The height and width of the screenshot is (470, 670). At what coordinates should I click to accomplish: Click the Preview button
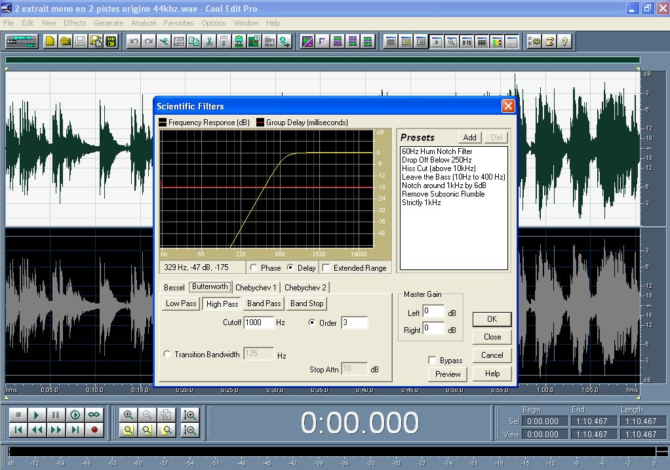point(448,374)
